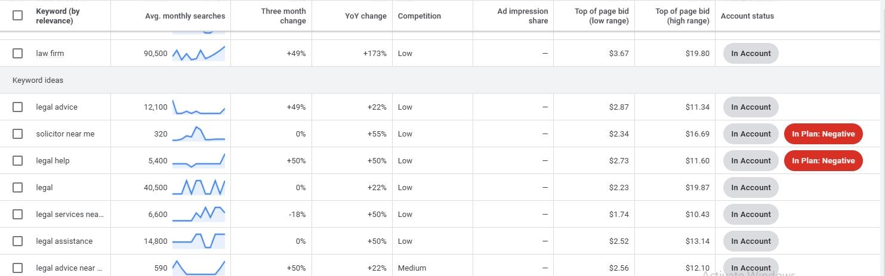Sort by Three month change header
The height and width of the screenshot is (276, 885).
click(x=283, y=16)
